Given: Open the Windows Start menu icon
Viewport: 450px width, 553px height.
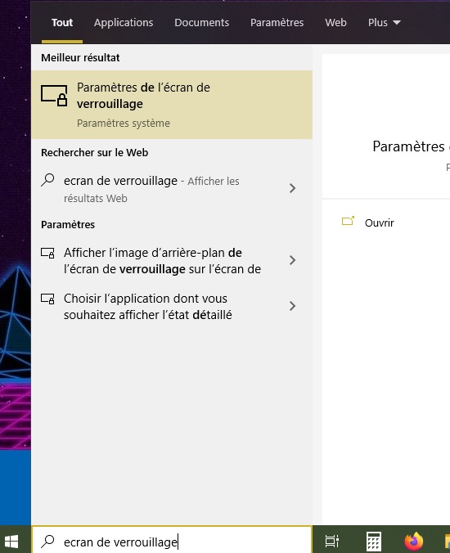Looking at the screenshot, I should (11, 541).
